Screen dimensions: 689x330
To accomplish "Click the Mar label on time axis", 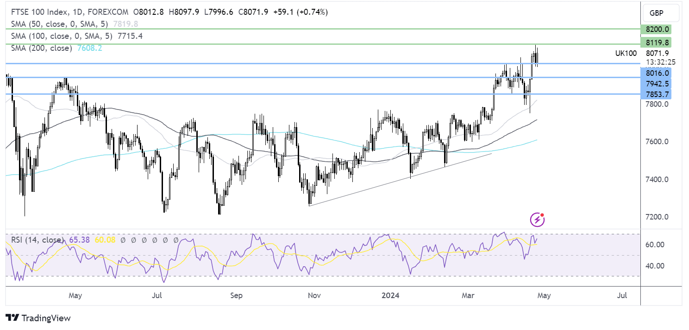I will click(x=468, y=295).
